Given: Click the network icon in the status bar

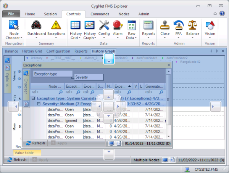Looking at the screenshot, I should (x=187, y=170).
